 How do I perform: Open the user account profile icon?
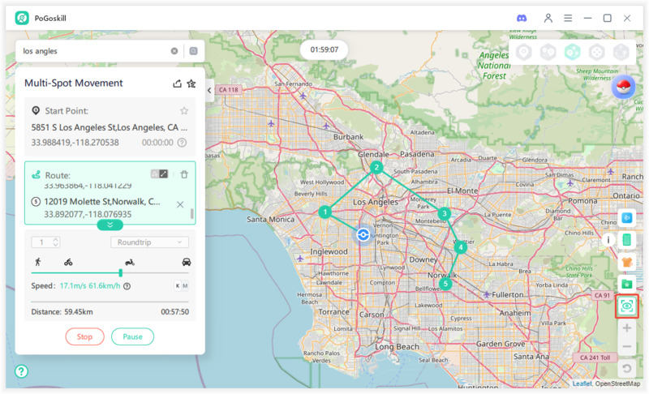pyautogui.click(x=548, y=18)
